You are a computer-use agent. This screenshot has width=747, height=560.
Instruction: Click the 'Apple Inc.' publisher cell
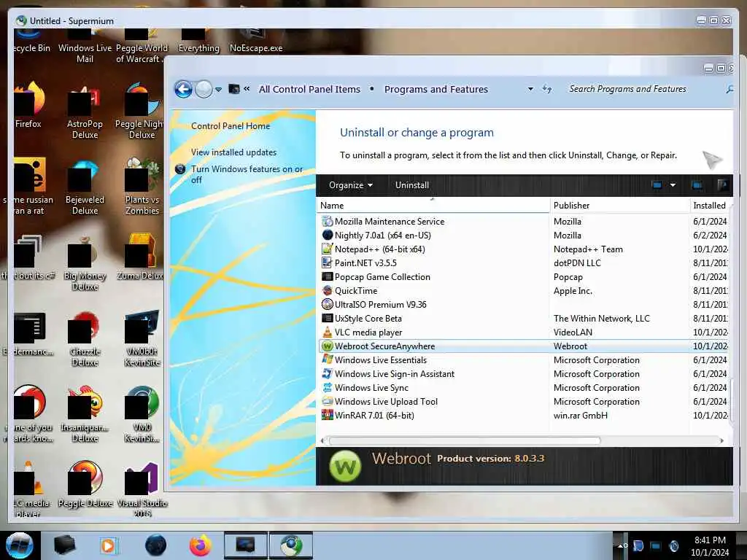(573, 290)
